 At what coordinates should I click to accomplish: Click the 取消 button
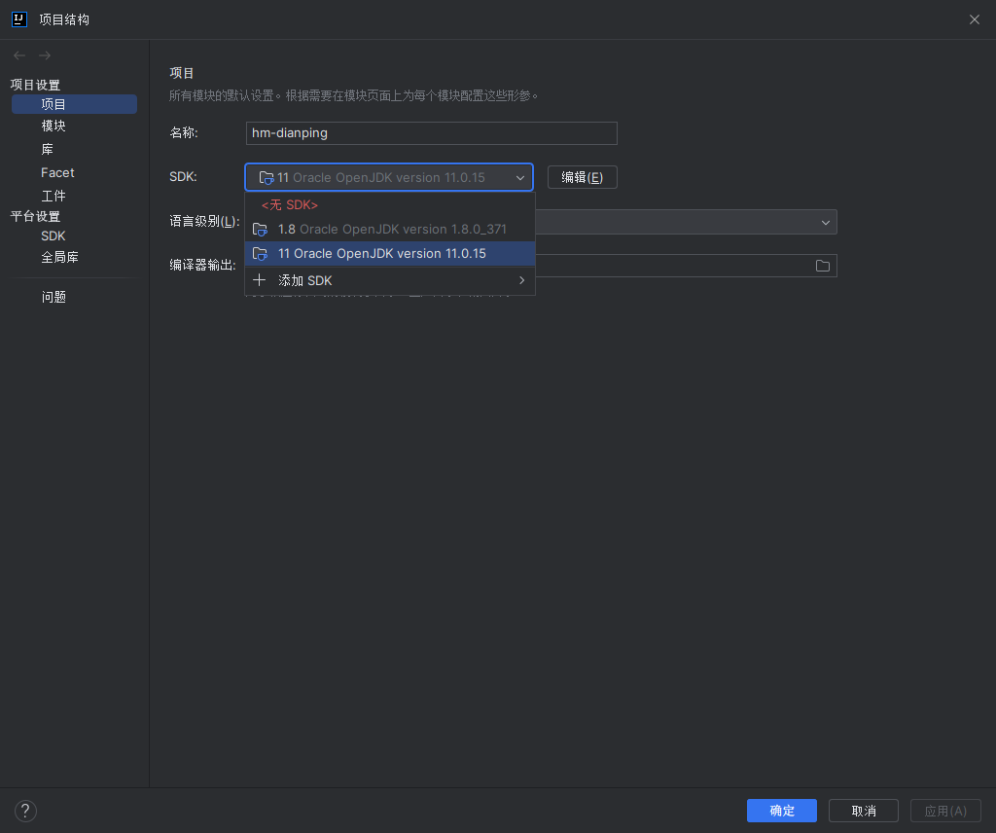863,811
